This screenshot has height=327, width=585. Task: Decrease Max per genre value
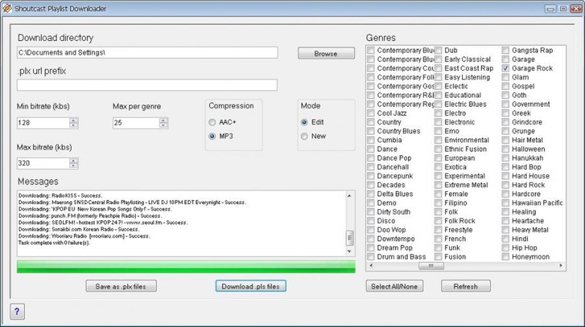[x=163, y=125]
